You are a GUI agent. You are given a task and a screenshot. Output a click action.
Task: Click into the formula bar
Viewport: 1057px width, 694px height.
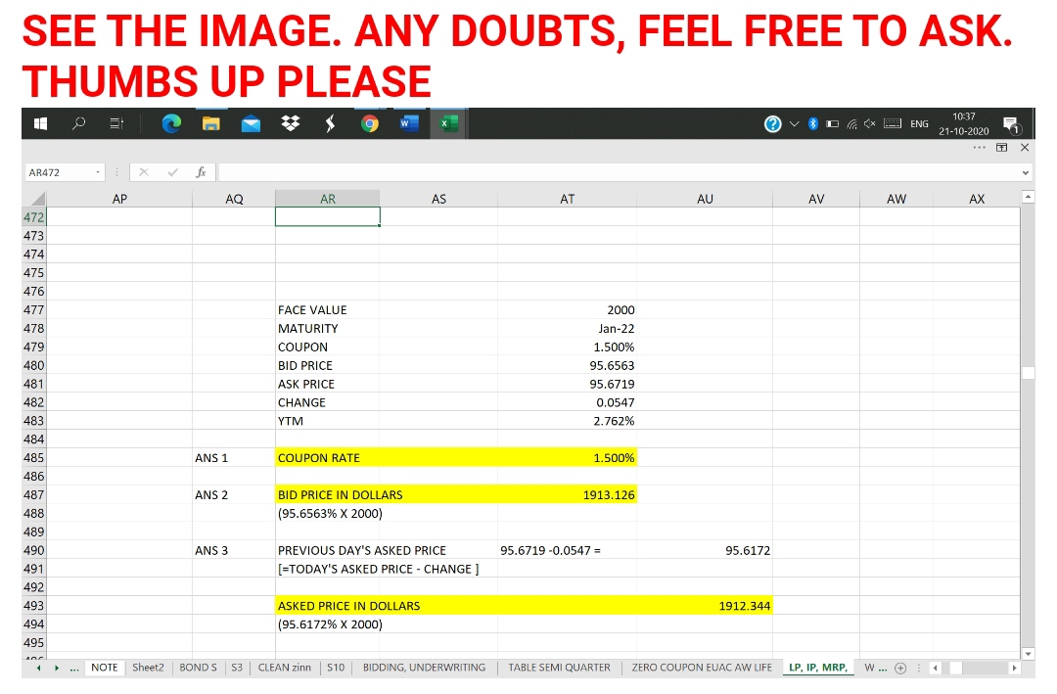coord(619,172)
